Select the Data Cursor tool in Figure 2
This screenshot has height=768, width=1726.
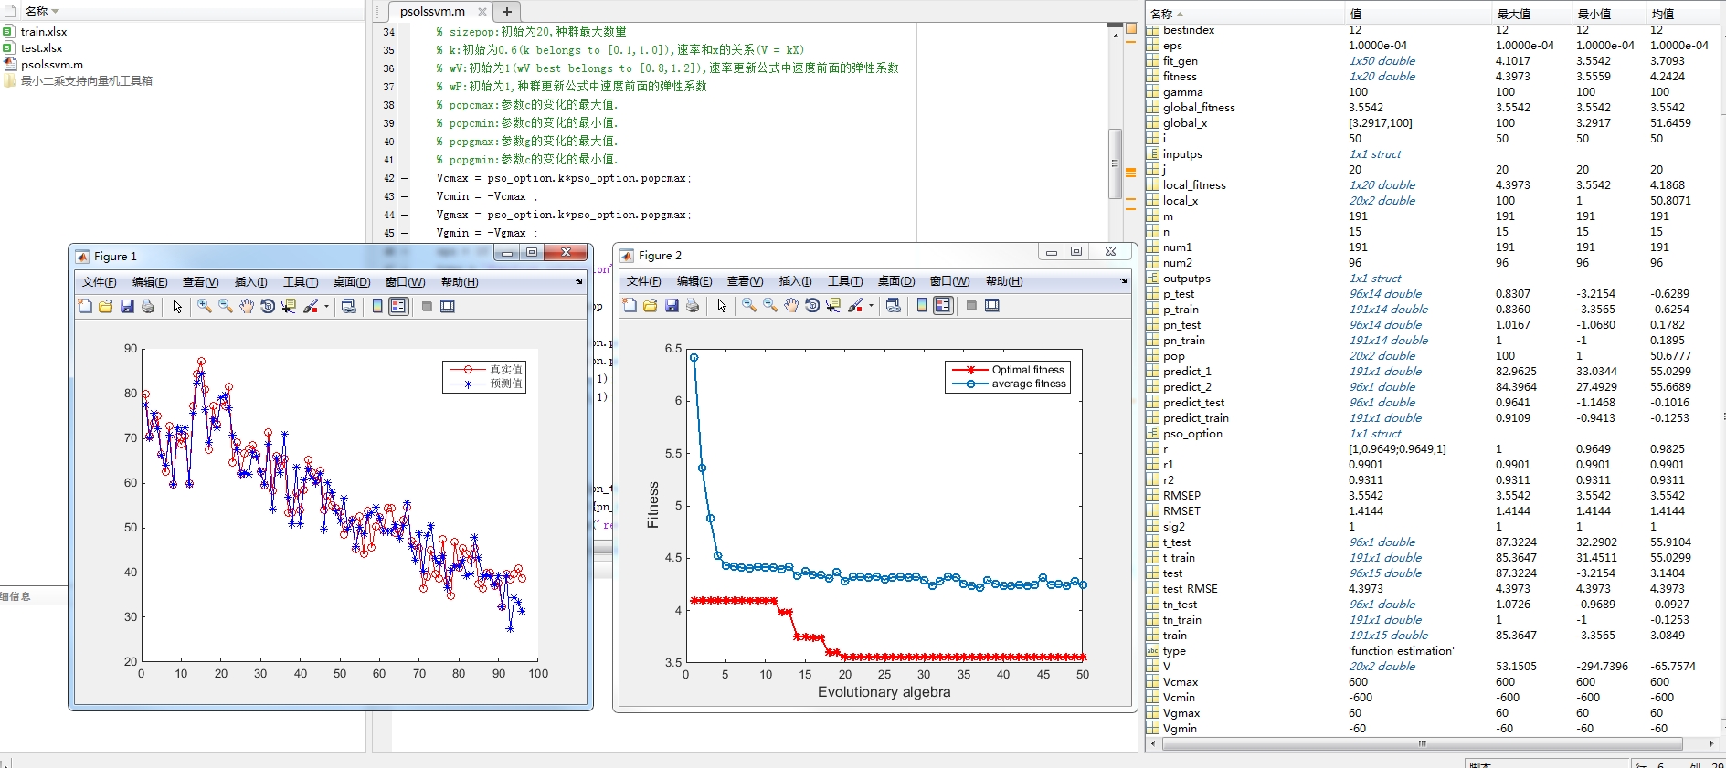click(833, 306)
